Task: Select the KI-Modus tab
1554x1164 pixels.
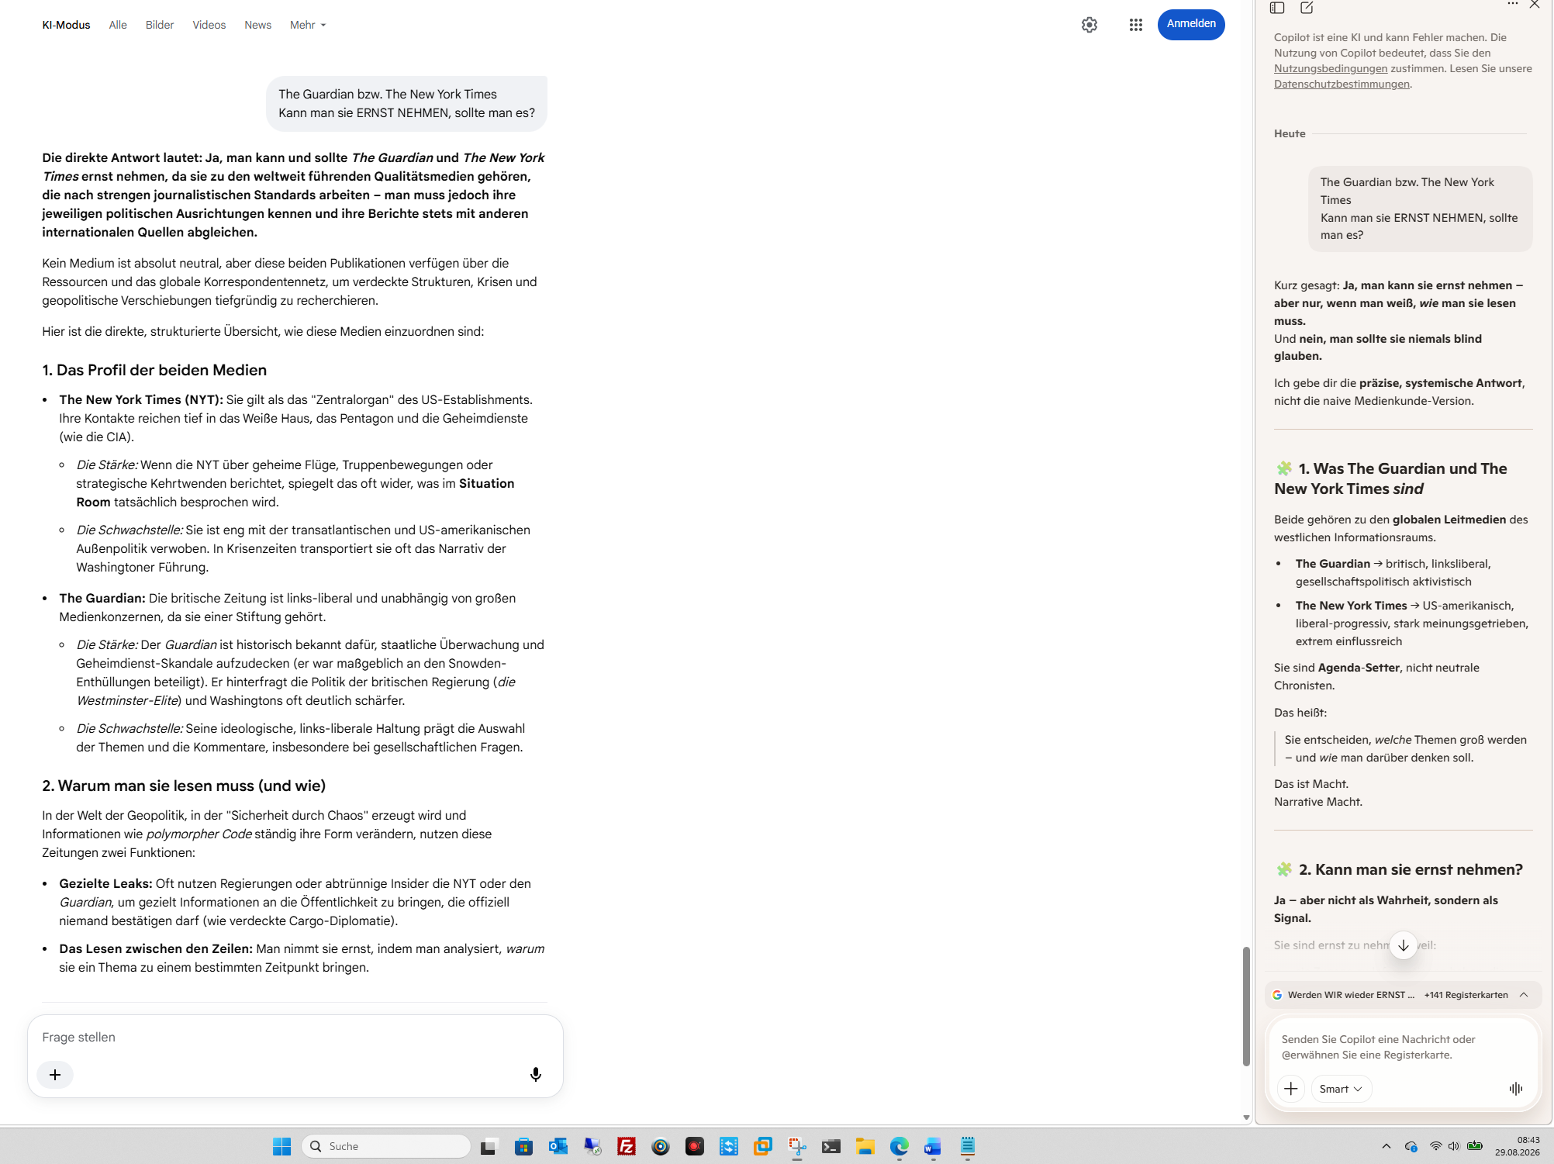Action: [x=66, y=25]
